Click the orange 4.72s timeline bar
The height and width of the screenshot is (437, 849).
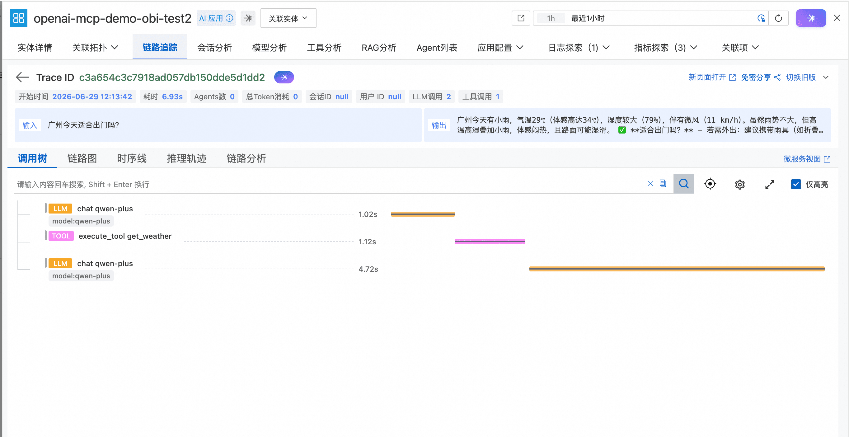(x=677, y=269)
